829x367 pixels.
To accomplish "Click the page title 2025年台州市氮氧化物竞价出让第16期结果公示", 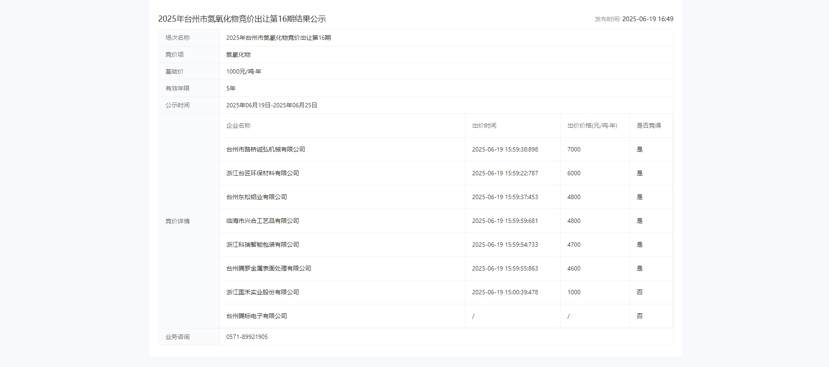I will point(242,19).
